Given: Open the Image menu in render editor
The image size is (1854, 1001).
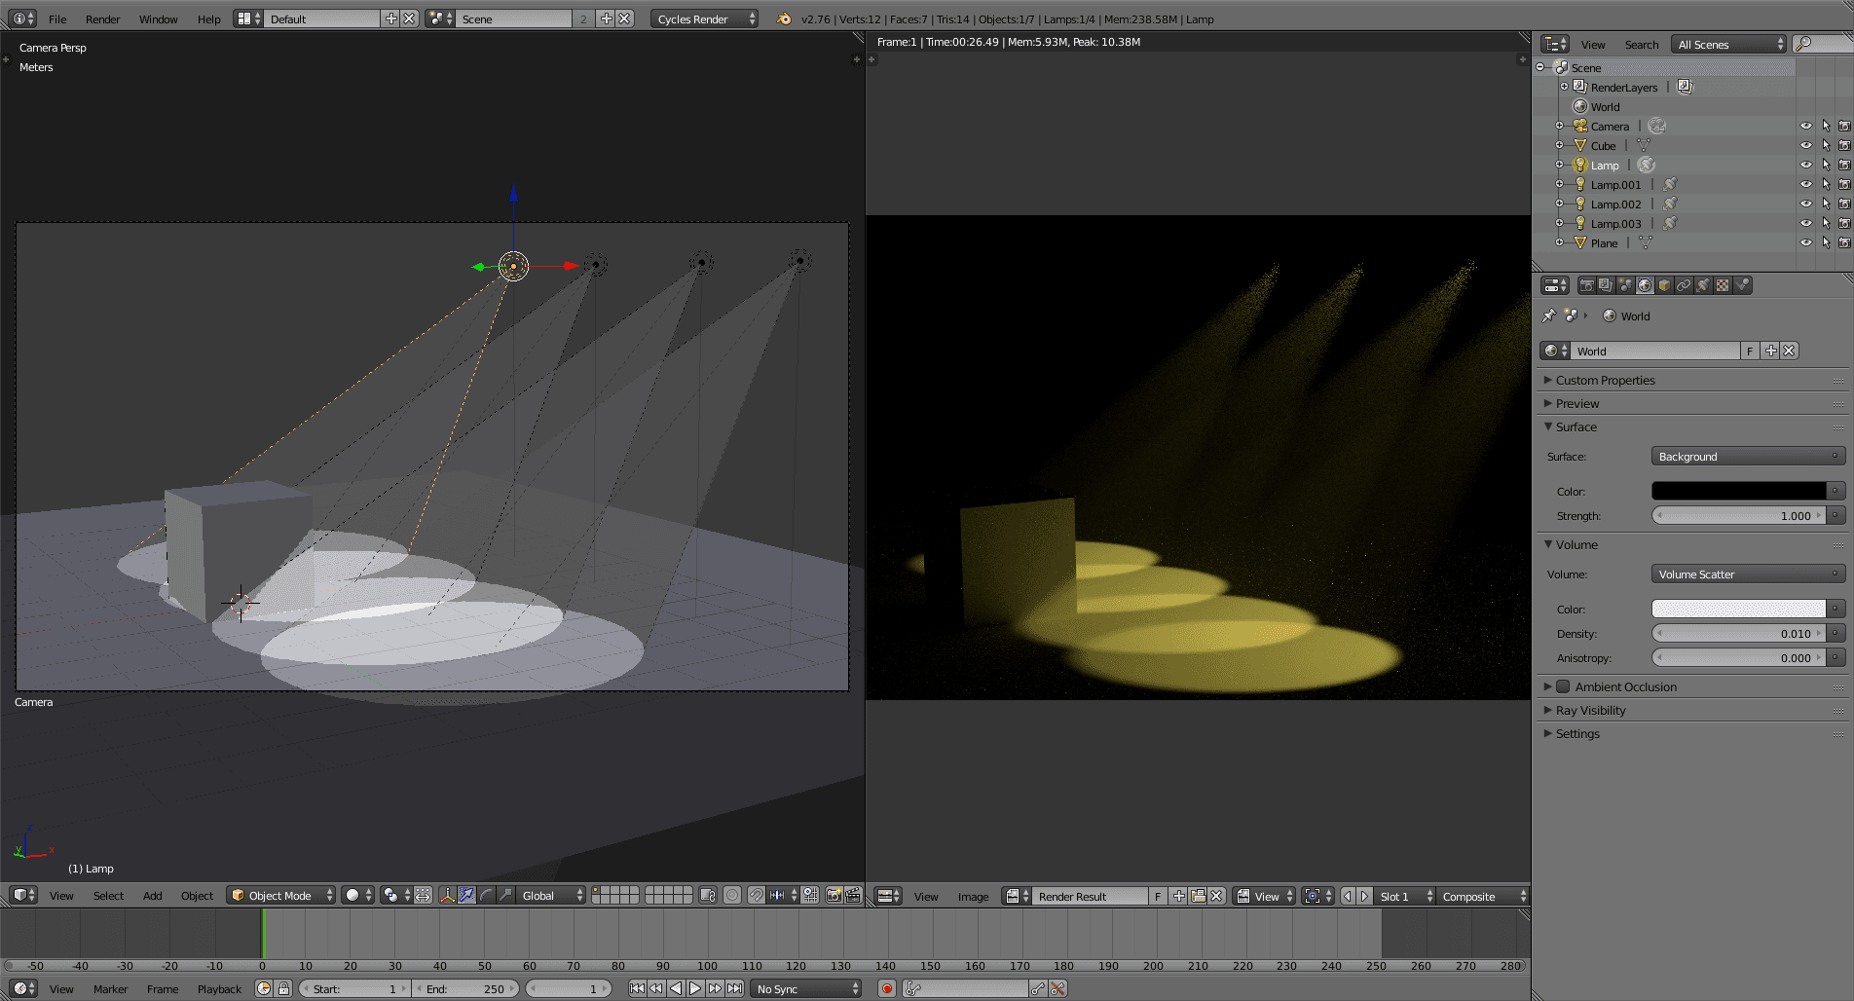Looking at the screenshot, I should [972, 896].
